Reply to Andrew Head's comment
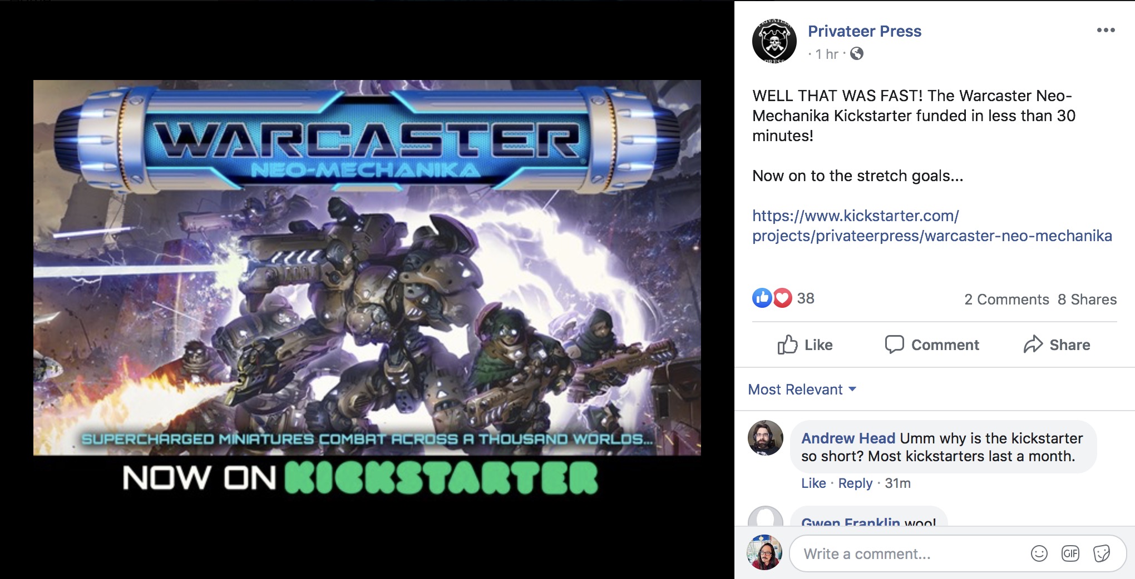Image resolution: width=1135 pixels, height=579 pixels. tap(855, 483)
